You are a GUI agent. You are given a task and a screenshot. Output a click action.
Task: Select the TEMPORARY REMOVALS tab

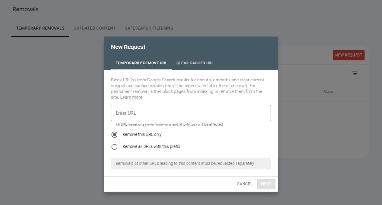(x=40, y=28)
